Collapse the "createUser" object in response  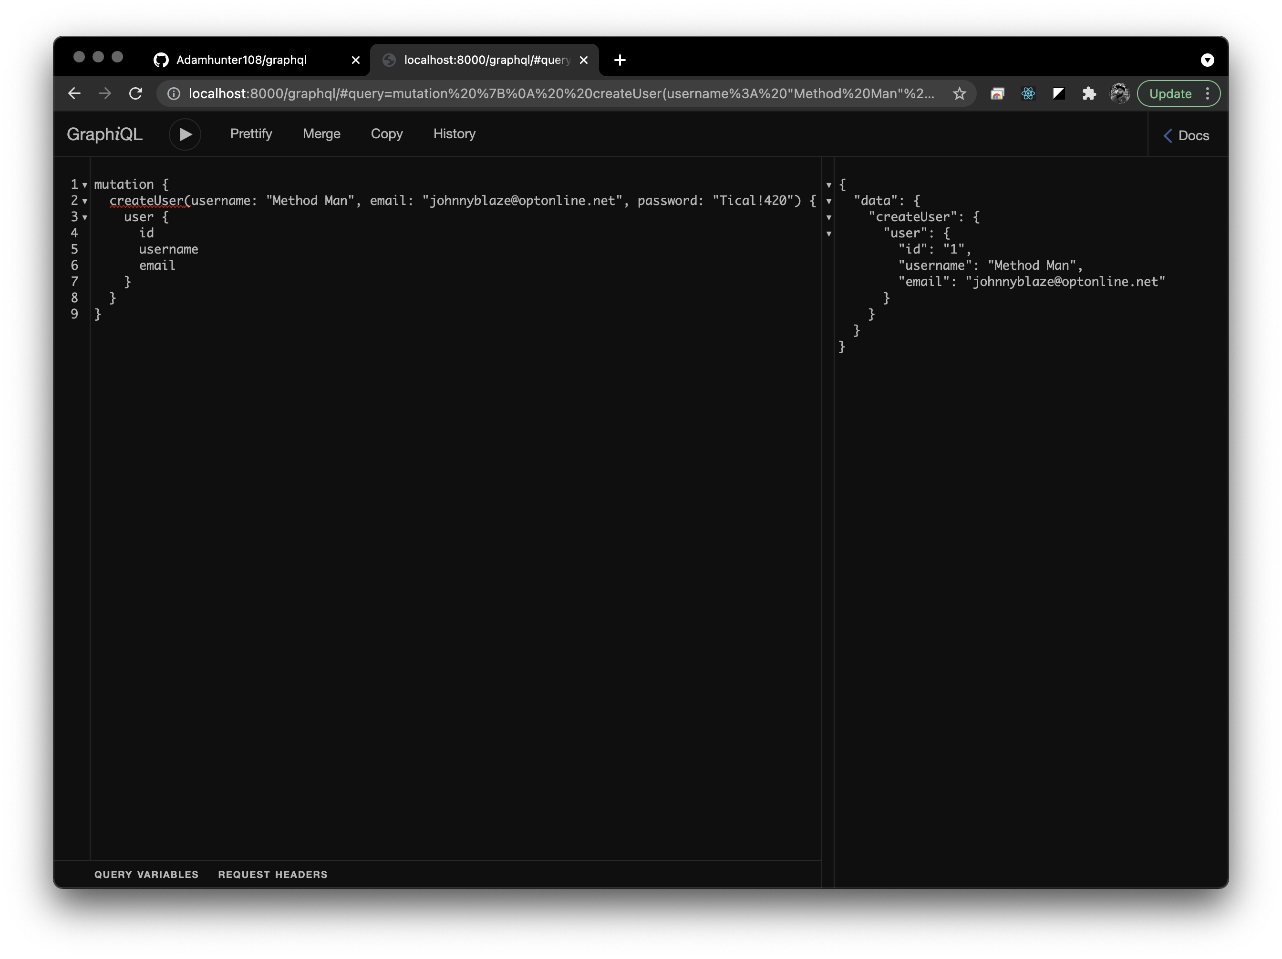tap(829, 217)
